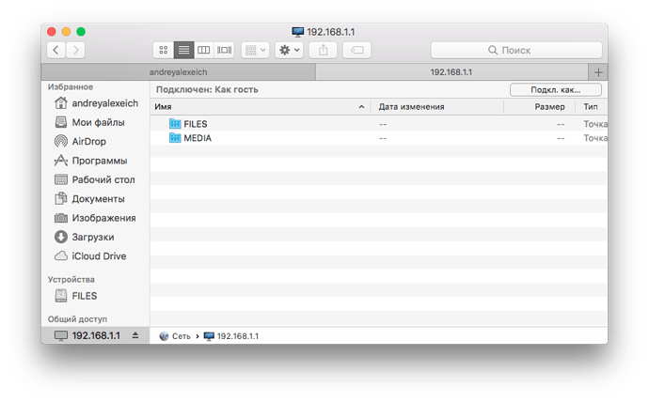649x402 pixels.
Task: Switch to list view
Action: [183, 50]
